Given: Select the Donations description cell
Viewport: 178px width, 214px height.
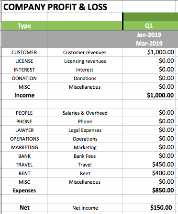Looking at the screenshot, I should pyautogui.click(x=85, y=78).
